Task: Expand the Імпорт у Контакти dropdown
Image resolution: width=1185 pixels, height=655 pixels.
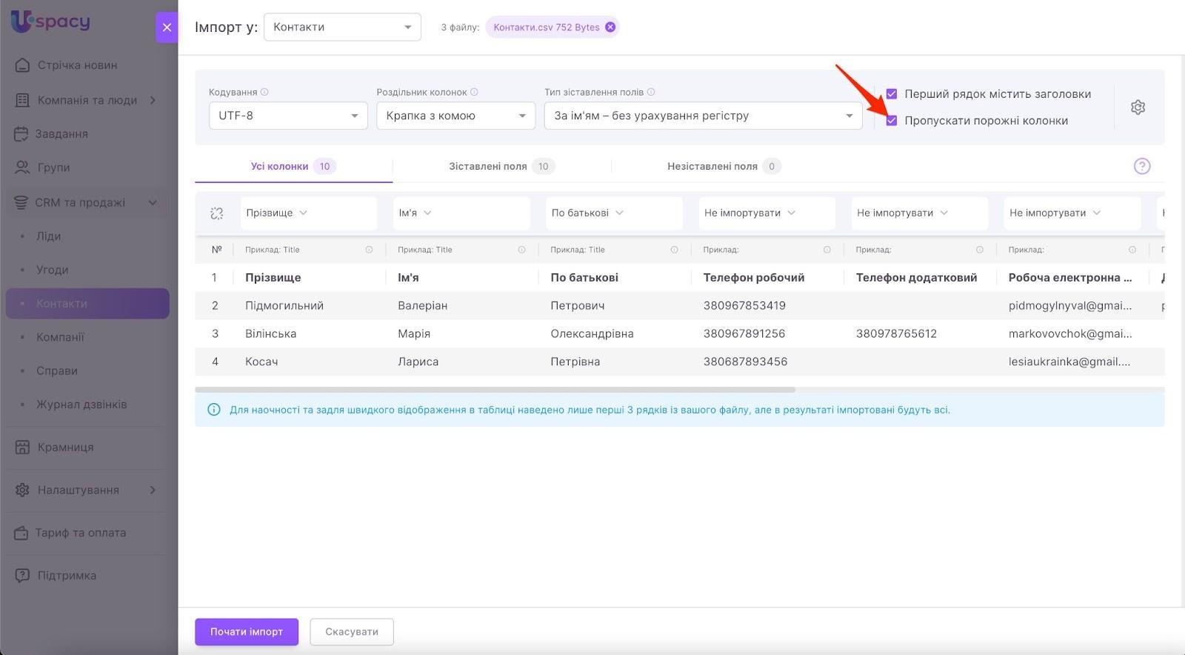Action: coord(342,27)
